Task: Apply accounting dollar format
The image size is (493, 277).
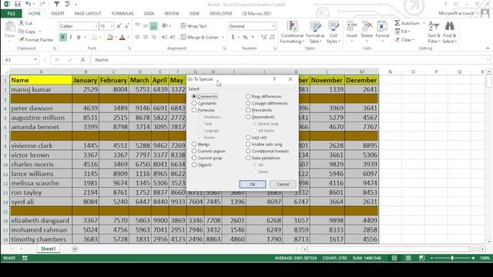Action: 233,37
